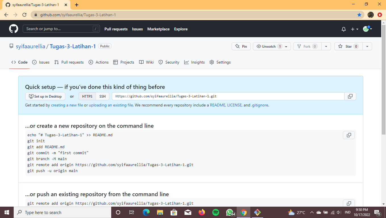Click the GitHub Octocat logo
Image resolution: width=386 pixels, height=218 pixels.
[x=14, y=29]
